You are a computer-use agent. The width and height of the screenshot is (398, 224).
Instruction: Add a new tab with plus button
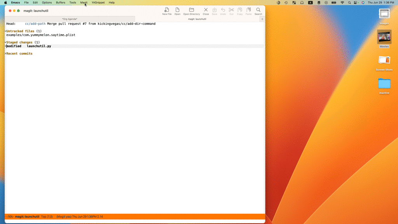coord(262,19)
